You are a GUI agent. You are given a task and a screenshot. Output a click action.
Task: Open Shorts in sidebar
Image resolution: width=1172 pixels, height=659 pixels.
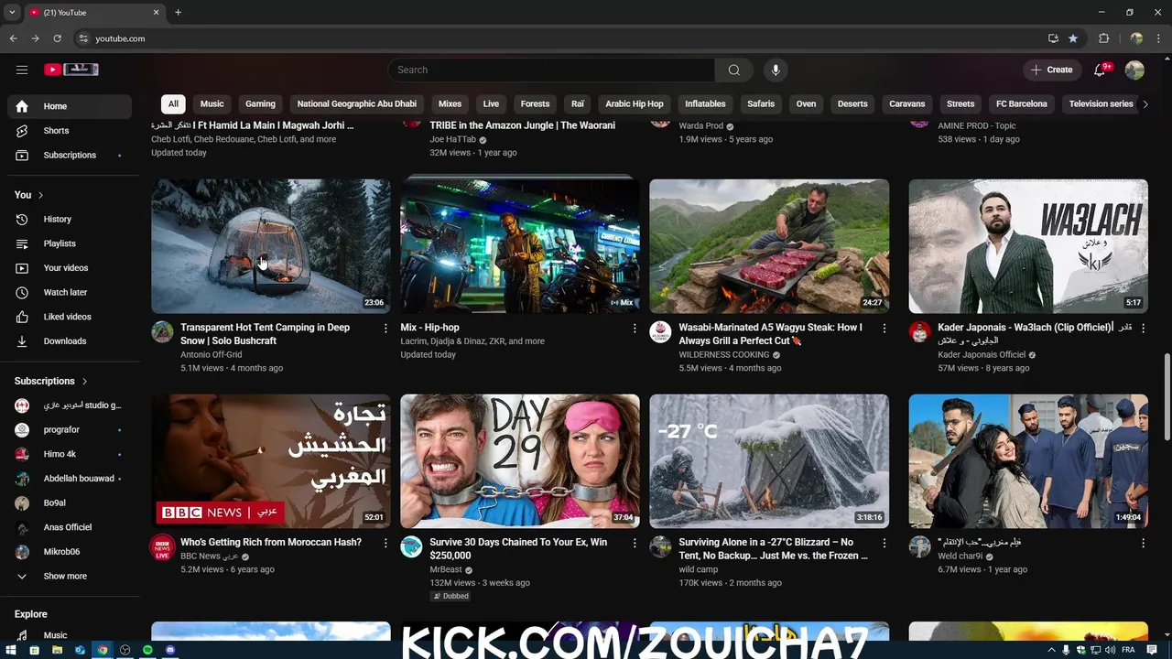[70, 131]
